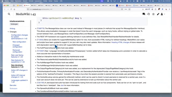
Task: Open the Bearbeiten menu
Action: 18,1
